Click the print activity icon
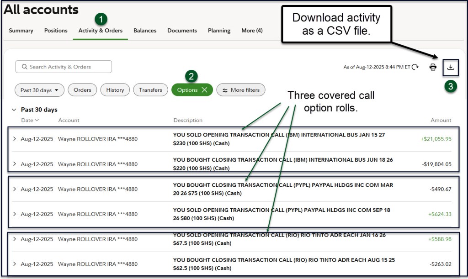 click(432, 67)
